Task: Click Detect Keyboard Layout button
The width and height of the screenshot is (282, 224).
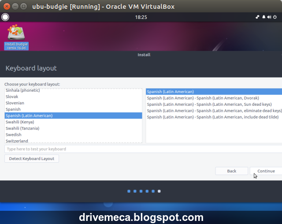Action: [32, 158]
